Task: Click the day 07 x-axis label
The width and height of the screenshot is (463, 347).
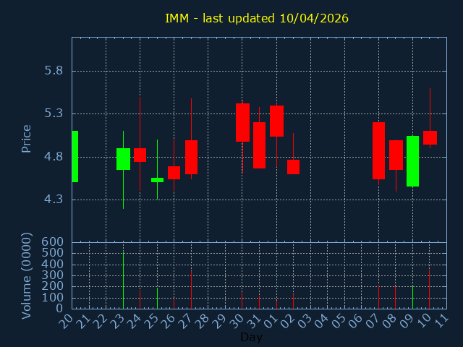Action: pyautogui.click(x=373, y=321)
